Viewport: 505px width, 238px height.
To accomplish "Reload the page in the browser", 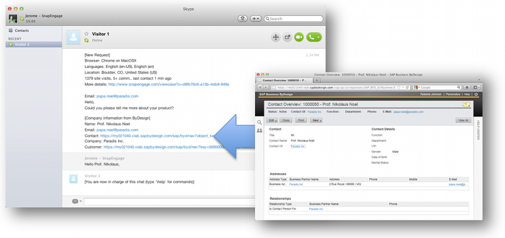I will 407,88.
